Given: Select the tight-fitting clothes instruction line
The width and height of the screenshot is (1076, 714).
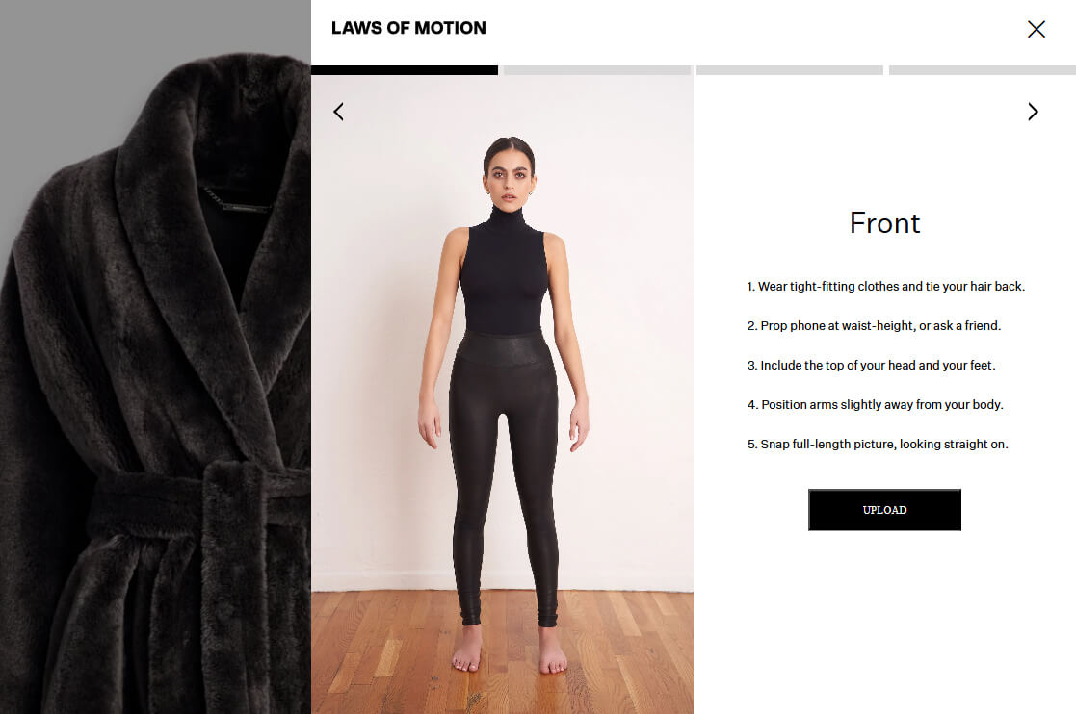Looking at the screenshot, I should (885, 287).
